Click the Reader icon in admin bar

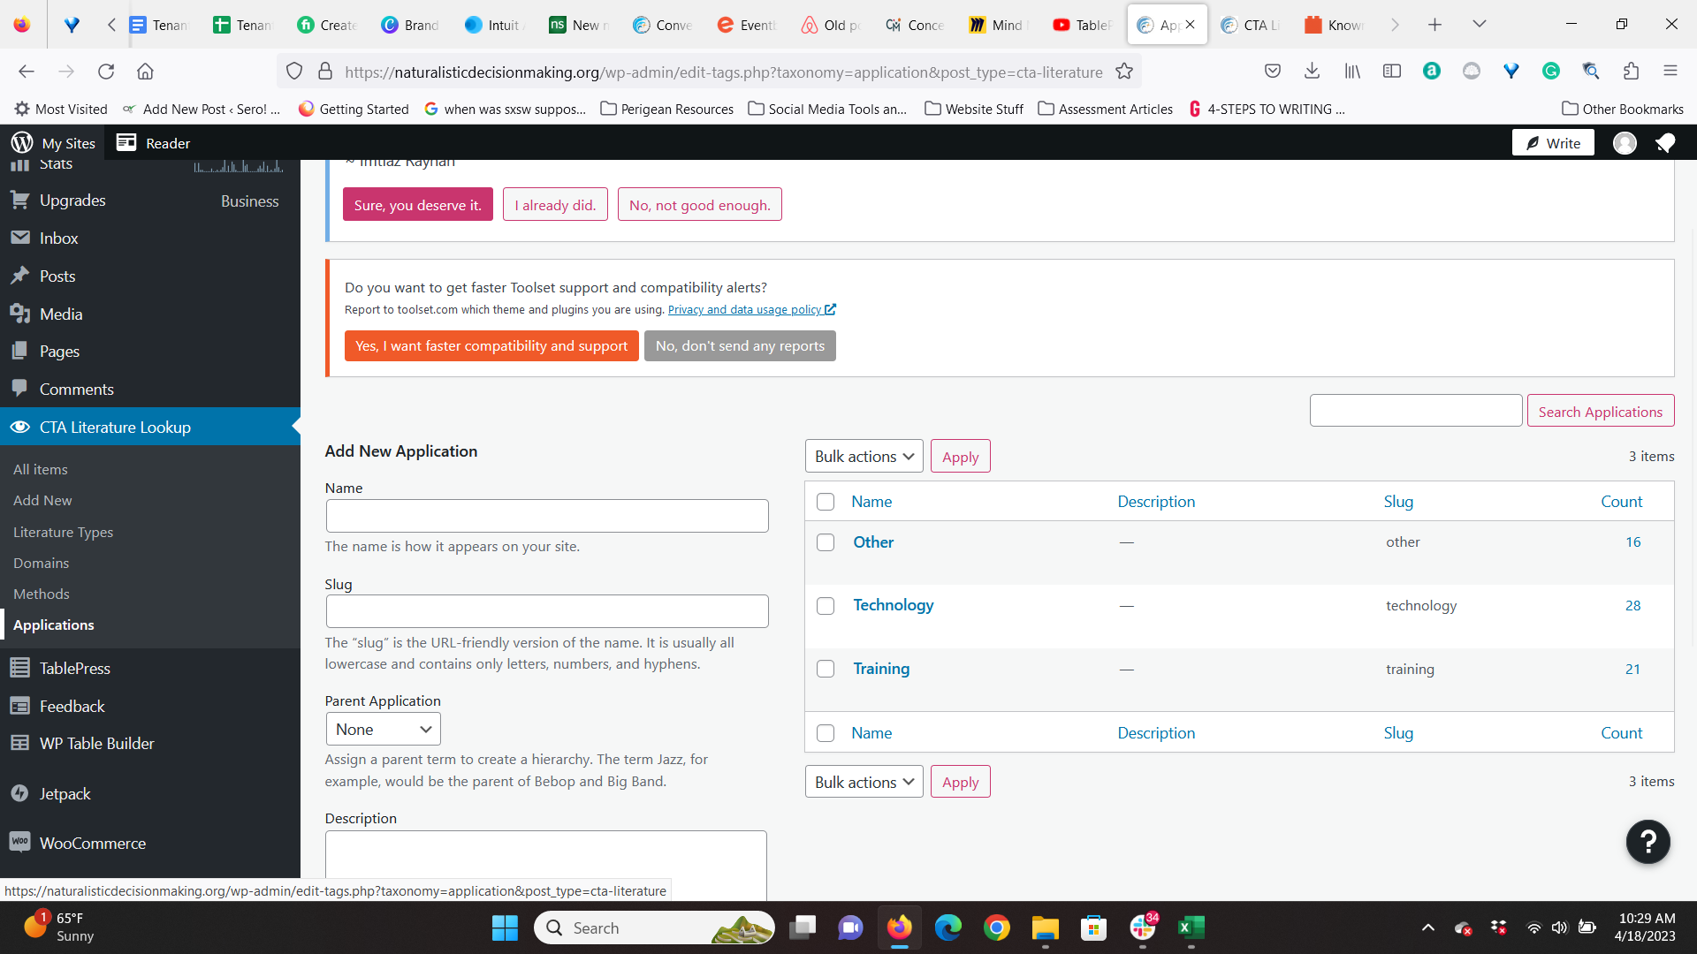126,143
